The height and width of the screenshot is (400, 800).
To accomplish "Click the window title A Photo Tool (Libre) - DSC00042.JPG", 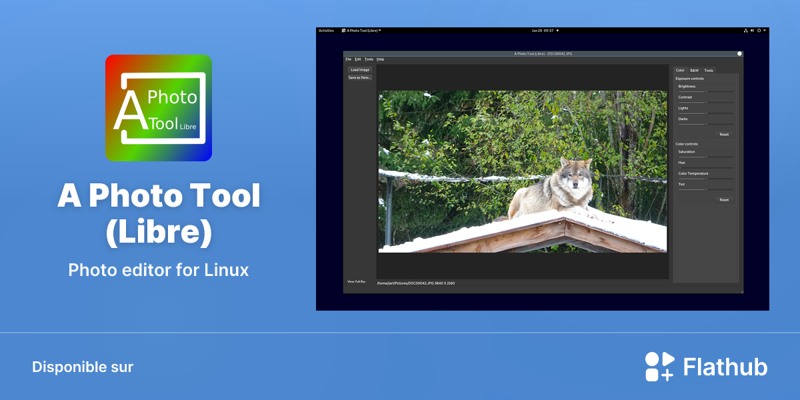I will coord(543,53).
